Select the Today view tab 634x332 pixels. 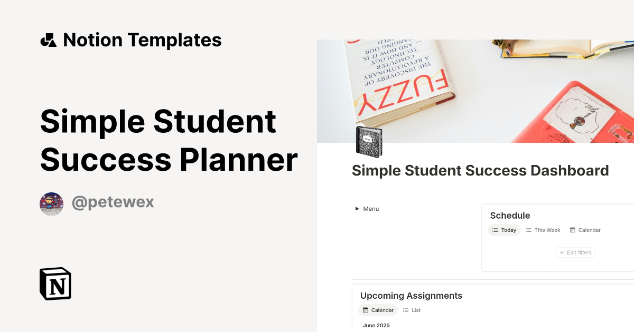[509, 230]
